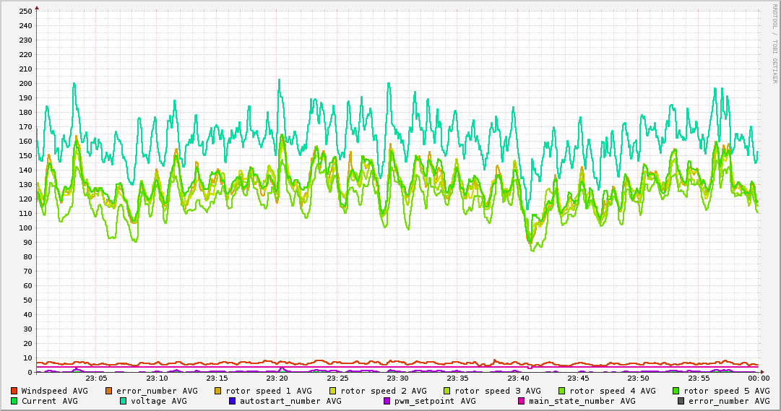Click the red Windspeed AVG legend swatch

(x=14, y=391)
